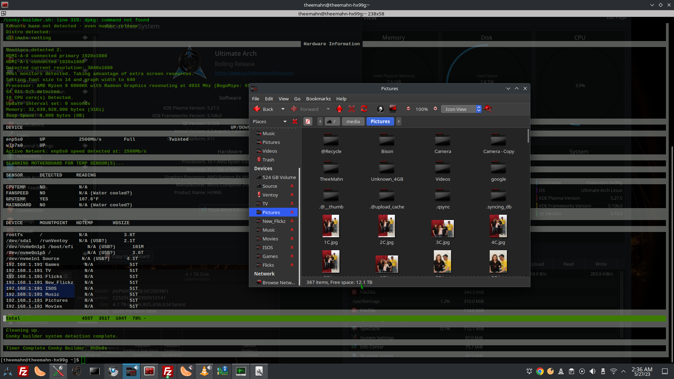Open the Icon View mode combo box
Screen dimensions: 674x379
click(461, 109)
